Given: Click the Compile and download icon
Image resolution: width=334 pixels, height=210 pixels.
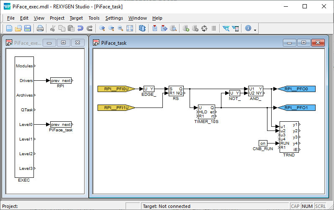Looking at the screenshot, I should coord(164,28).
